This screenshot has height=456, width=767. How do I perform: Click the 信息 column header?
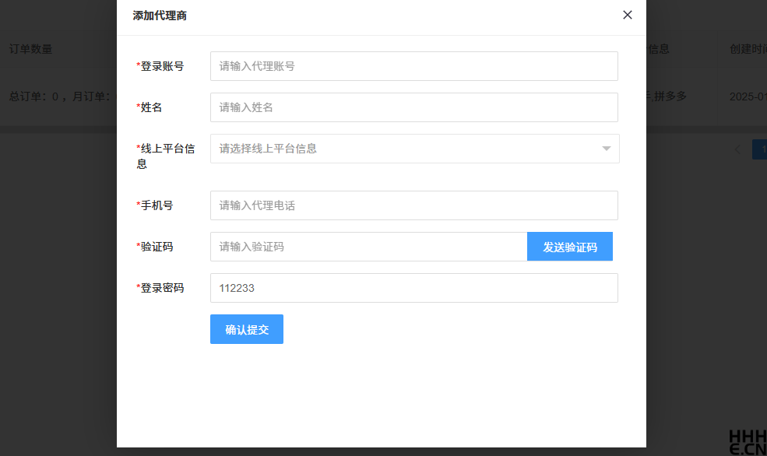click(659, 48)
